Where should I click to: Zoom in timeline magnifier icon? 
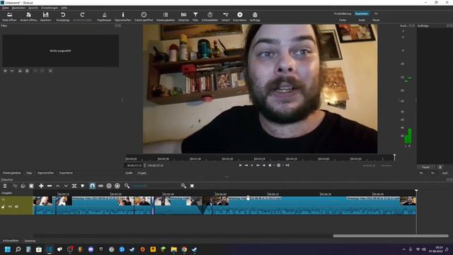[183, 186]
